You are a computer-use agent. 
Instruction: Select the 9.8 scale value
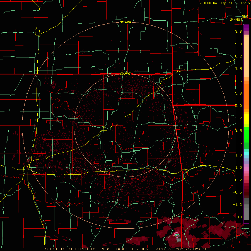tap(238, 31)
